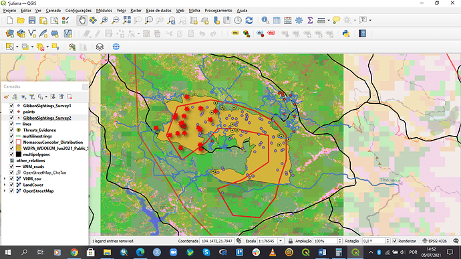Viewport: 461px width, 259px height.
Task: Click the Refresh map icon
Action: [249, 20]
